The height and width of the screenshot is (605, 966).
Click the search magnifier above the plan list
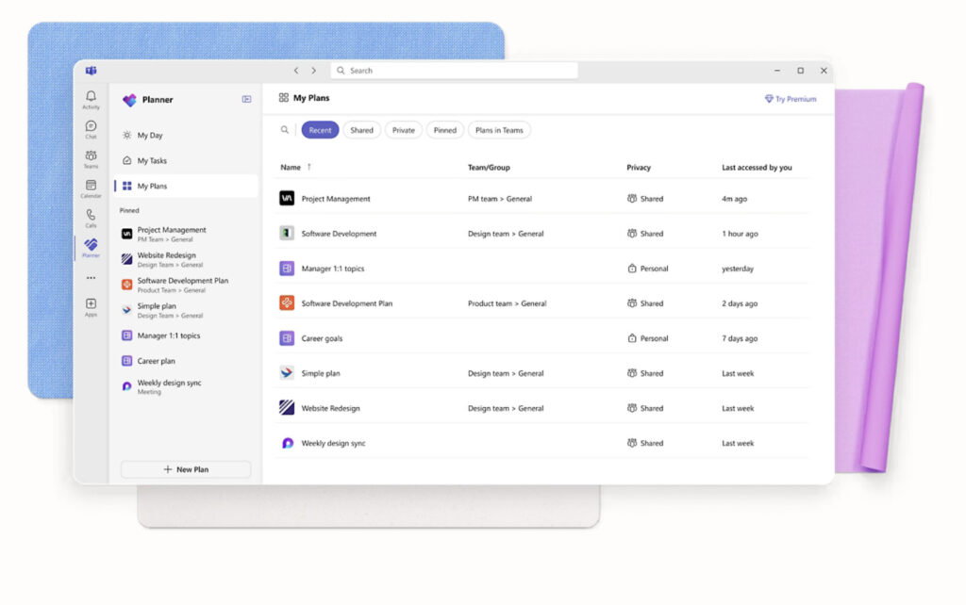click(285, 130)
